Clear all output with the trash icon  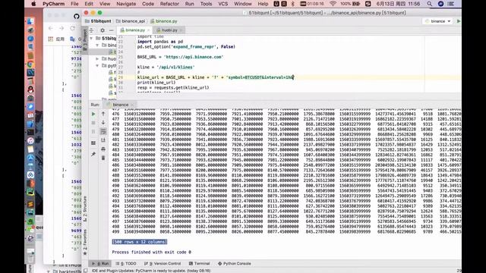point(103,158)
